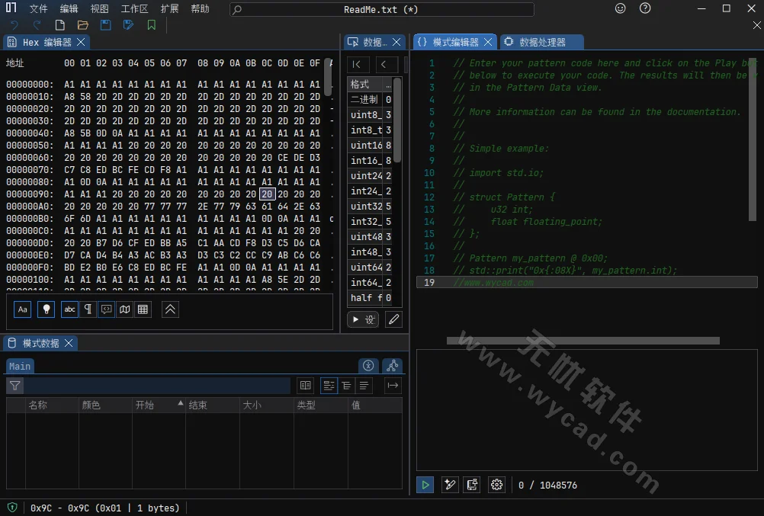Click the 设 evaluate button in the data inspector
764x516 pixels.
click(x=363, y=319)
